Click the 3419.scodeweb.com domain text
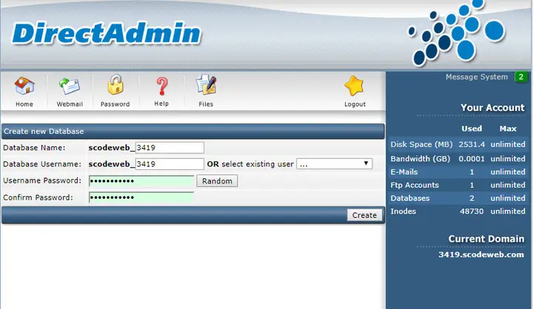This screenshot has width=533, height=309. [481, 255]
